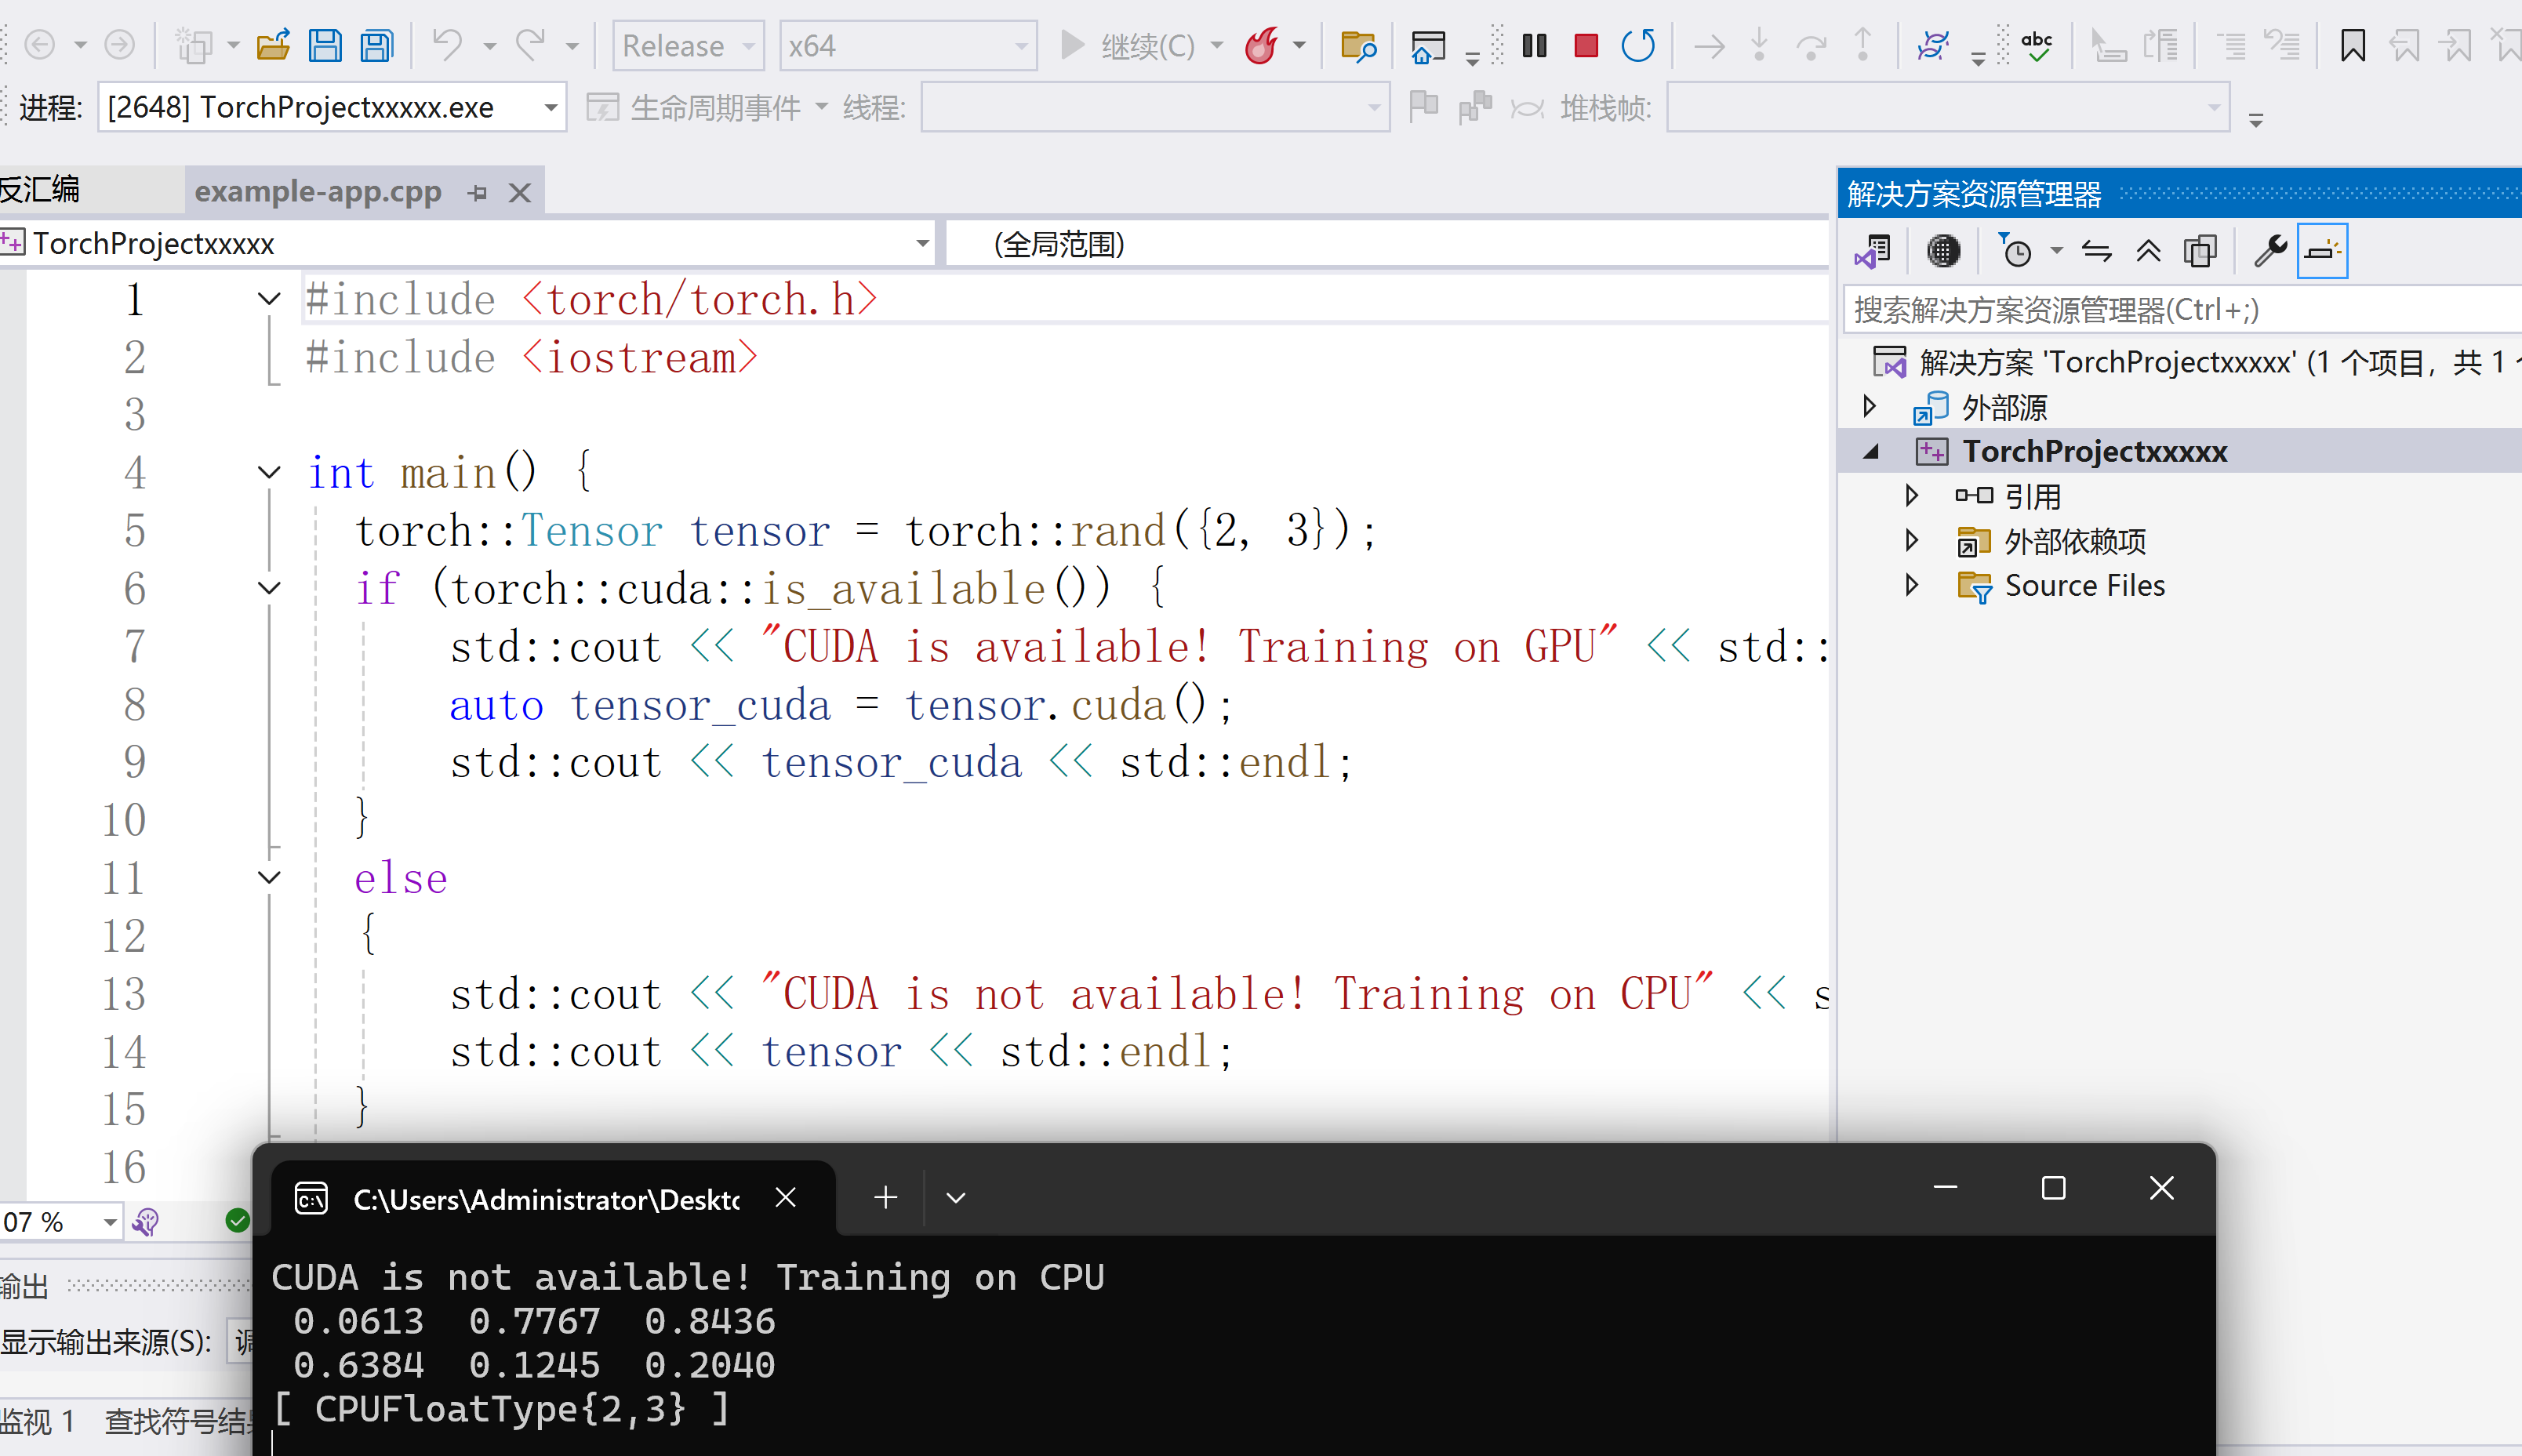2522x1456 pixels.
Task: Click the red Stop Debugging button
Action: coord(1585,46)
